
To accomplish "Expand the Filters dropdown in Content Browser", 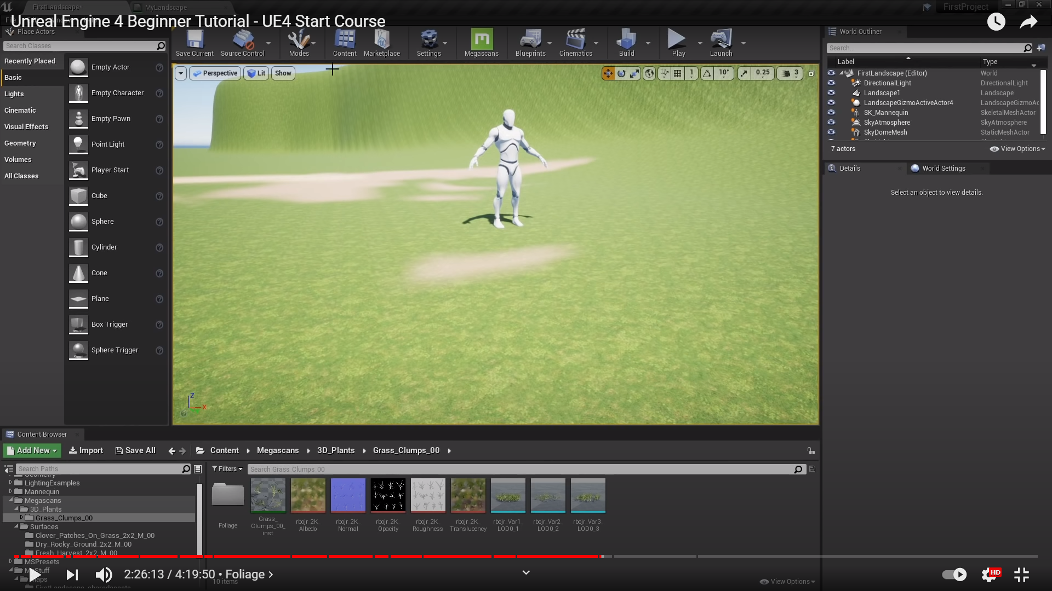I will coord(227,469).
